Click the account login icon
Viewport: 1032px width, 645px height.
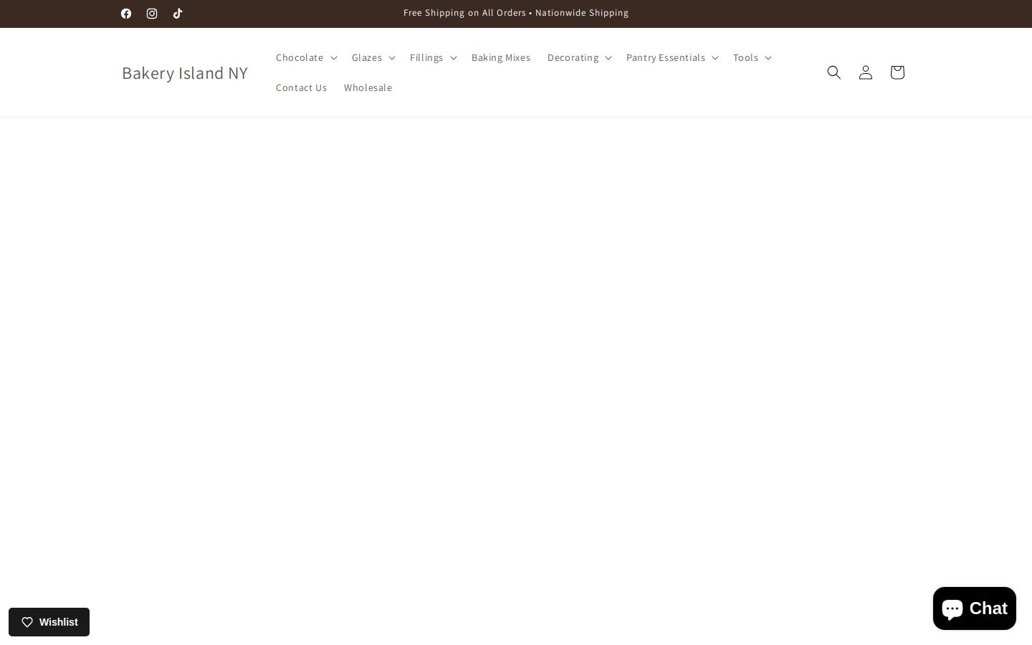(x=866, y=72)
